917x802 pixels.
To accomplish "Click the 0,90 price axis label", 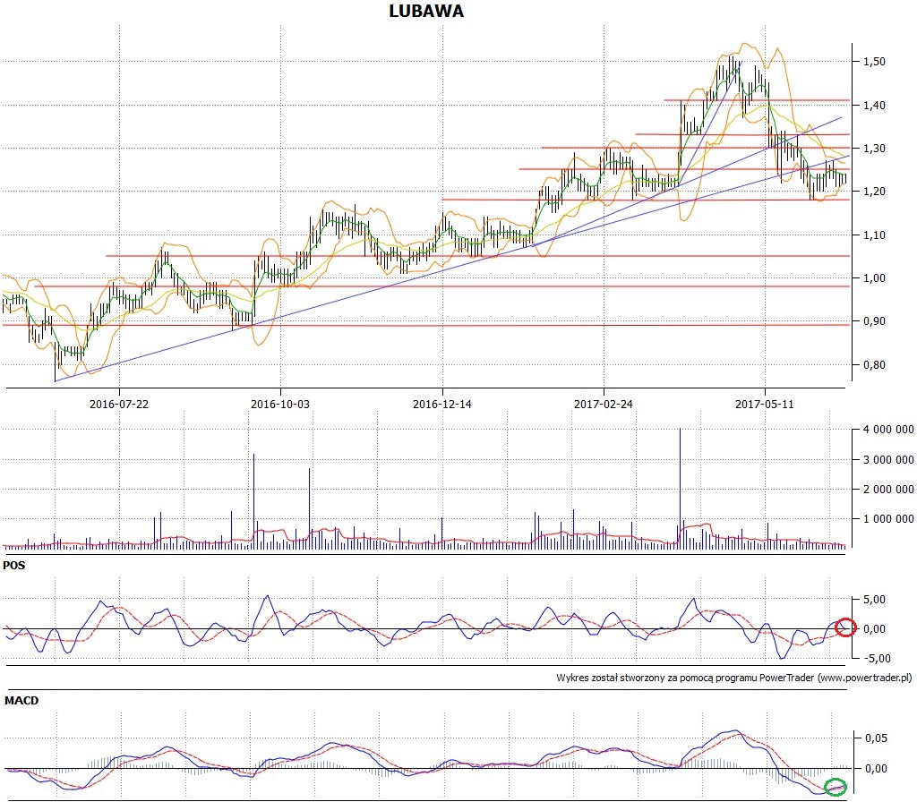I will [874, 321].
